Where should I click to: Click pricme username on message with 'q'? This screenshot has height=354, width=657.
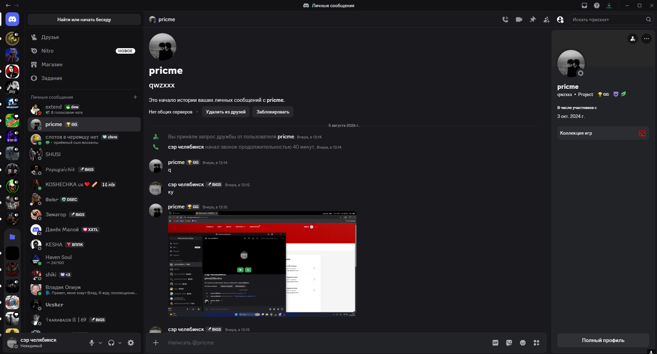tap(176, 162)
